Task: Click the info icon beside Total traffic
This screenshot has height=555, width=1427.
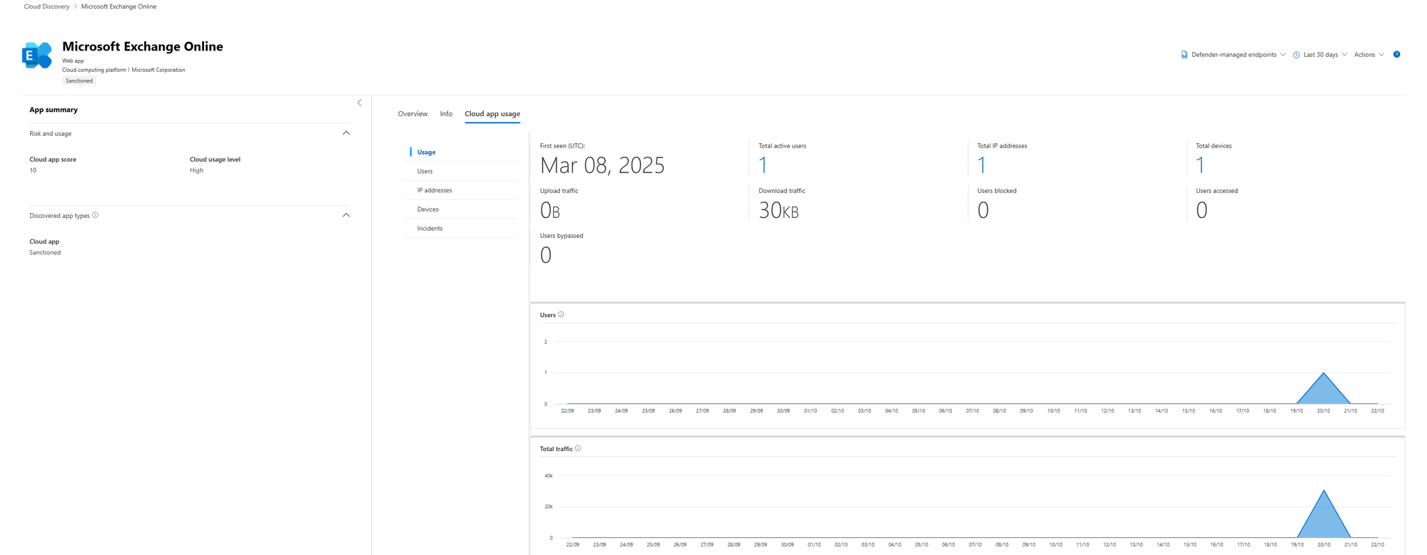Action: [x=578, y=449]
